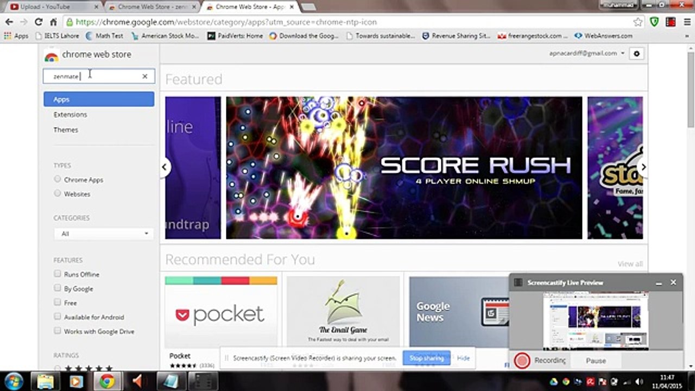Open the browser home page icon
This screenshot has height=391, width=695.
53,22
